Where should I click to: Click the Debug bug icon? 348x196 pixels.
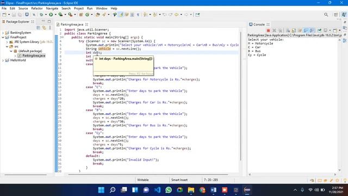(41, 15)
